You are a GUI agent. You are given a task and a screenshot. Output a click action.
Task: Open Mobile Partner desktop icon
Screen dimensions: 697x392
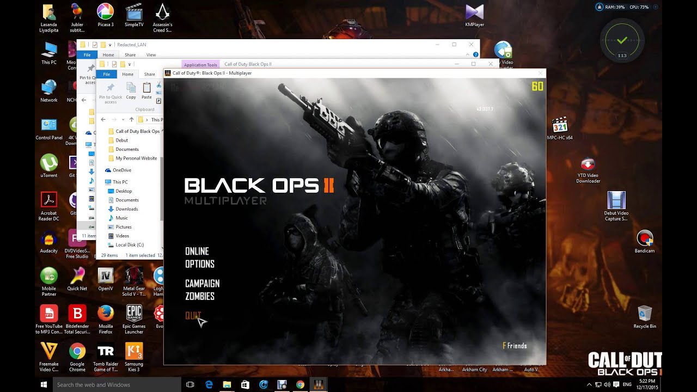pyautogui.click(x=49, y=281)
